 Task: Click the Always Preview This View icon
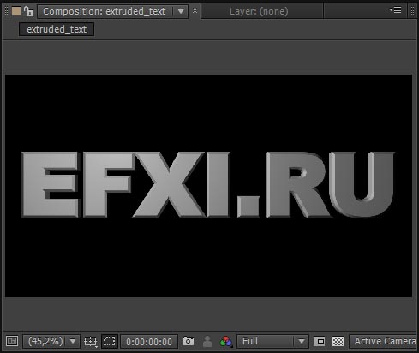click(x=12, y=341)
